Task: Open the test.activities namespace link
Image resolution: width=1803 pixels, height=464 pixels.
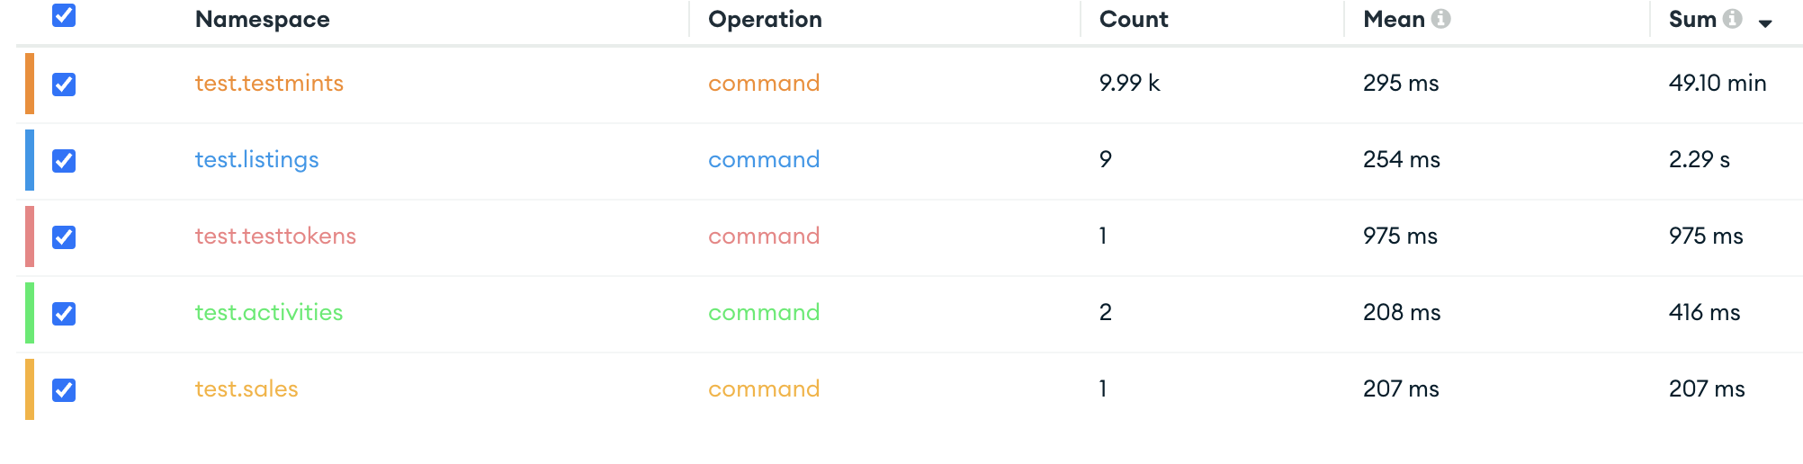Action: [269, 313]
